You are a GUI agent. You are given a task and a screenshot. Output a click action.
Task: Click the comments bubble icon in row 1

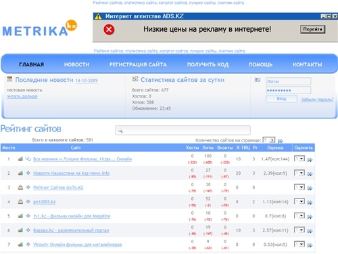pyautogui.click(x=28, y=158)
